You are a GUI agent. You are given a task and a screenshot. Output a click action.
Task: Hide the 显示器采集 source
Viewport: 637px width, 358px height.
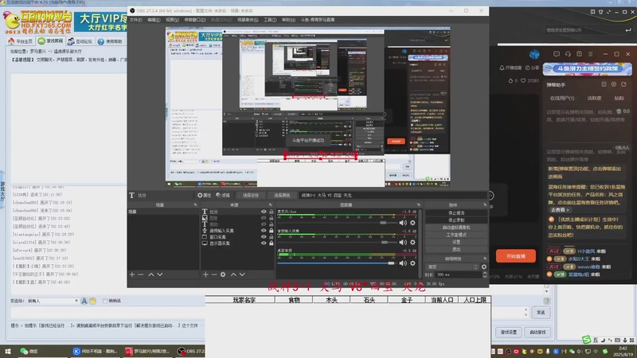tap(264, 243)
